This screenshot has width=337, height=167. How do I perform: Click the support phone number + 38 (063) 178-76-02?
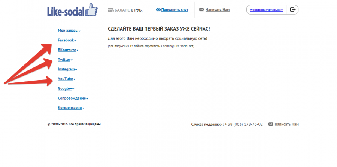pyautogui.click(x=244, y=124)
